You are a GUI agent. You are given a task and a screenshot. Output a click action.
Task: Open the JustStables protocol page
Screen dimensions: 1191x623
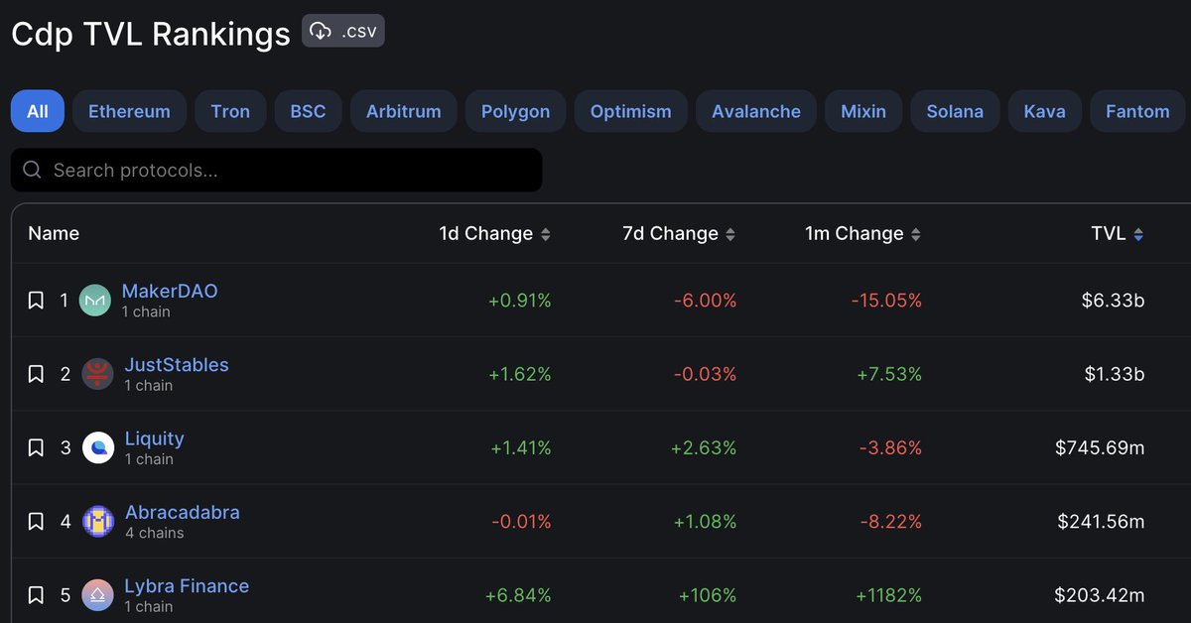pos(177,365)
